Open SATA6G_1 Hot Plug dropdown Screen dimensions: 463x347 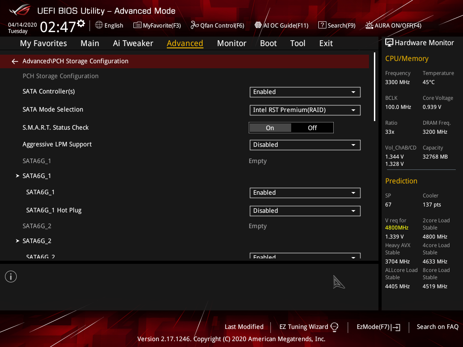[x=305, y=211]
